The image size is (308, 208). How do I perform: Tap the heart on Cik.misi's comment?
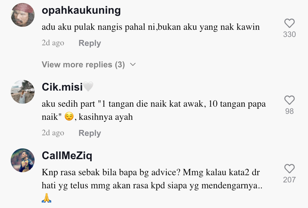[x=289, y=100]
